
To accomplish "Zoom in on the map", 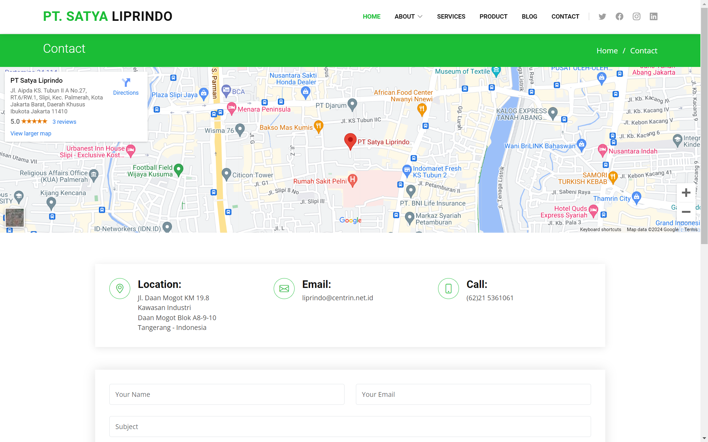I will pos(686,193).
